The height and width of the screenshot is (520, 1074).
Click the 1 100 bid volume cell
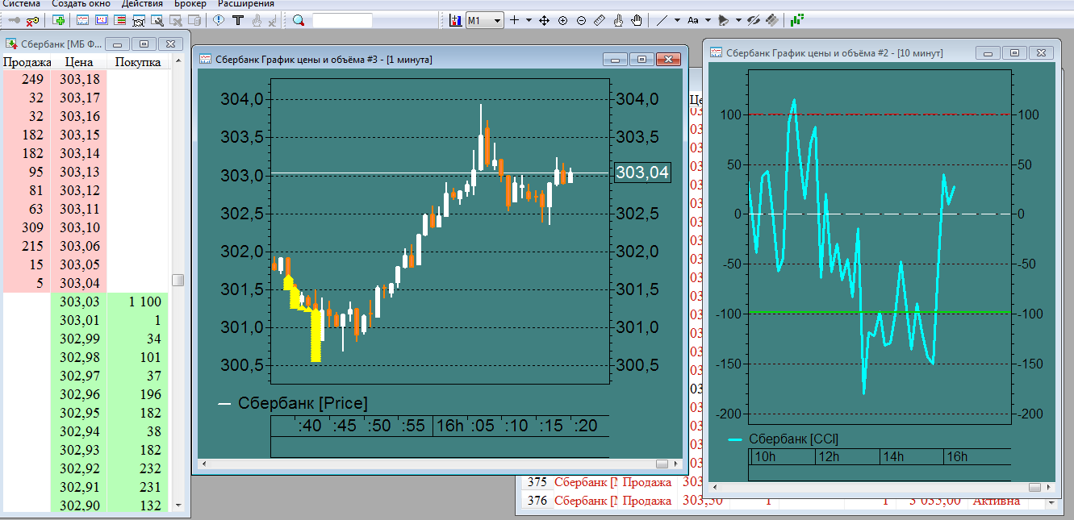138,302
